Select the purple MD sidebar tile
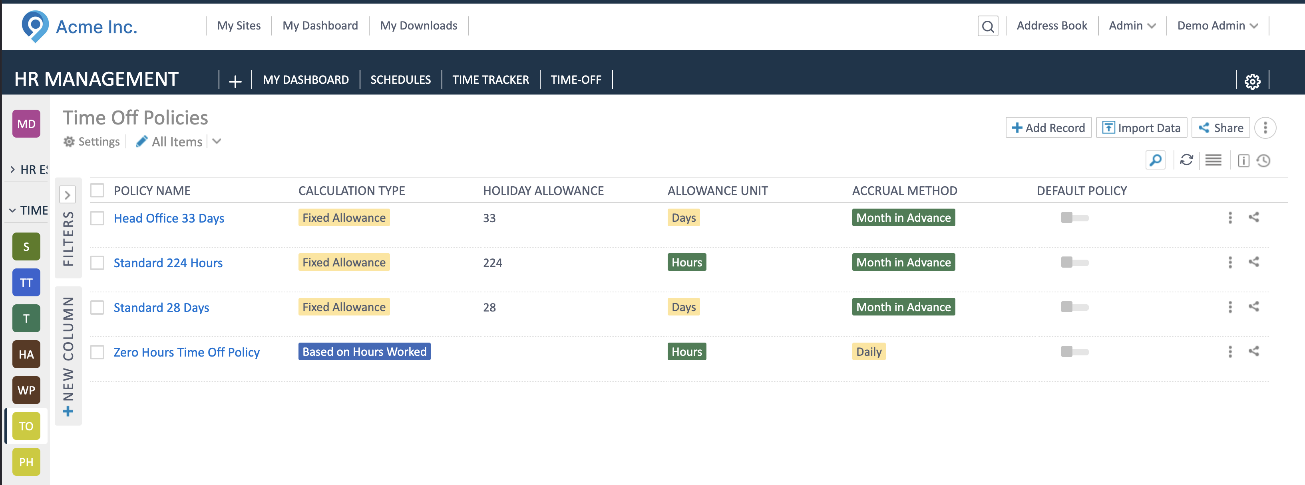 [26, 124]
